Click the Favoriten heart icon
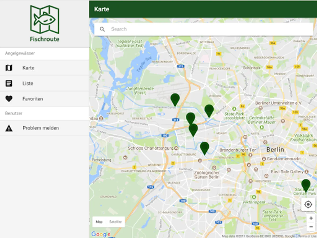Viewport: 317px width, 238px height. pos(9,99)
